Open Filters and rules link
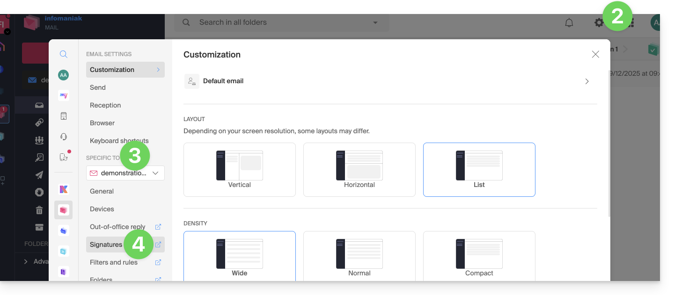This screenshot has height=295, width=674. pyautogui.click(x=114, y=262)
